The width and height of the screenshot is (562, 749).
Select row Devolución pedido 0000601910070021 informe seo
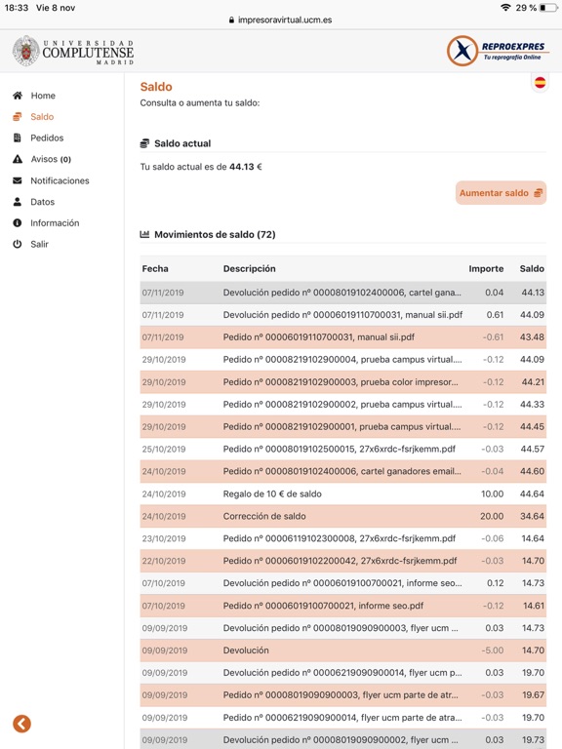pos(343,583)
